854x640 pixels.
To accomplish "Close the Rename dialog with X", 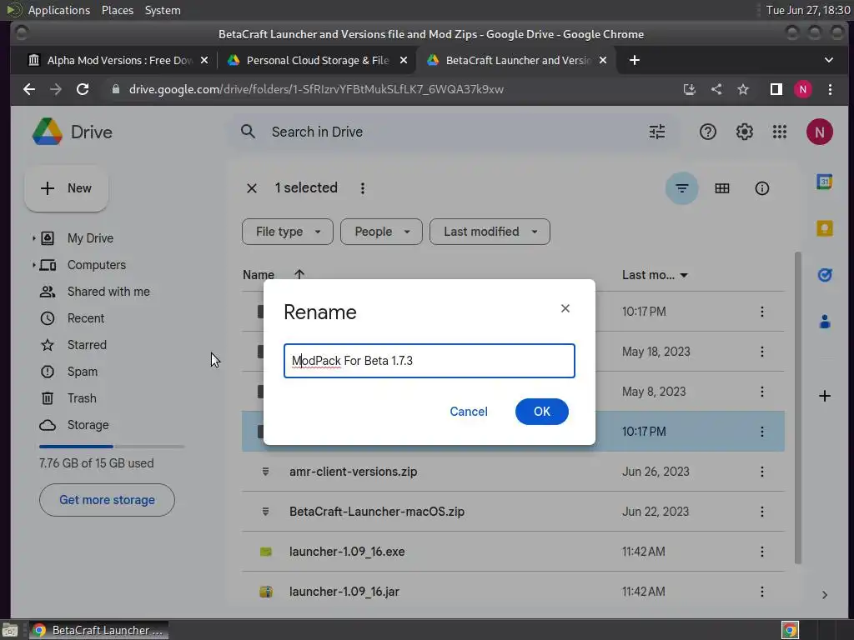I will (565, 308).
